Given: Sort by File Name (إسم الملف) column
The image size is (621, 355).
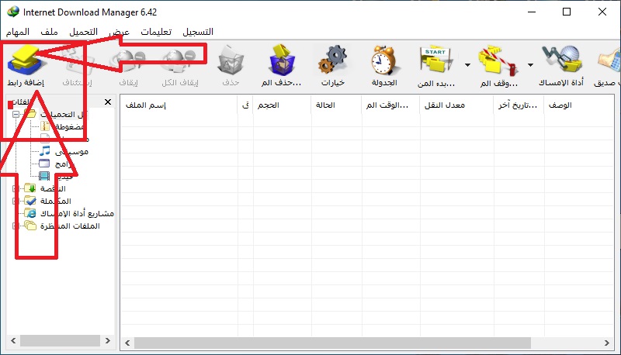Looking at the screenshot, I should pyautogui.click(x=179, y=105).
